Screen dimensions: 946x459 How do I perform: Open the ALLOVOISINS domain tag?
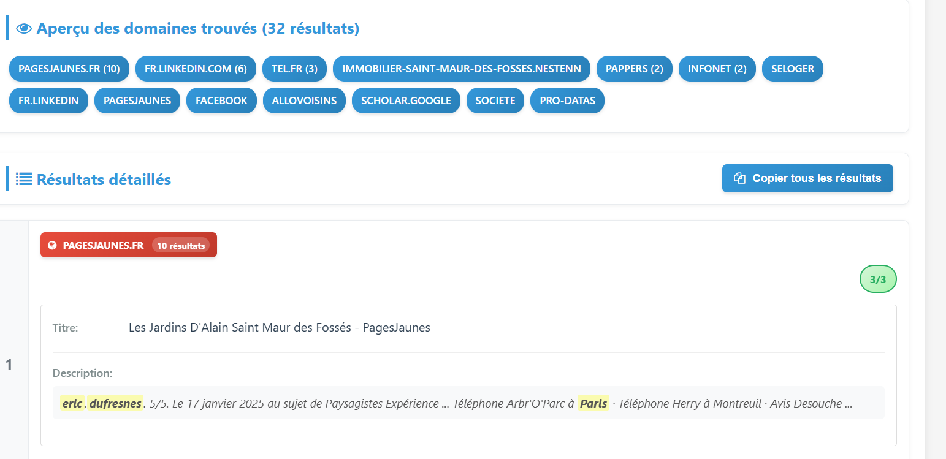pos(304,101)
